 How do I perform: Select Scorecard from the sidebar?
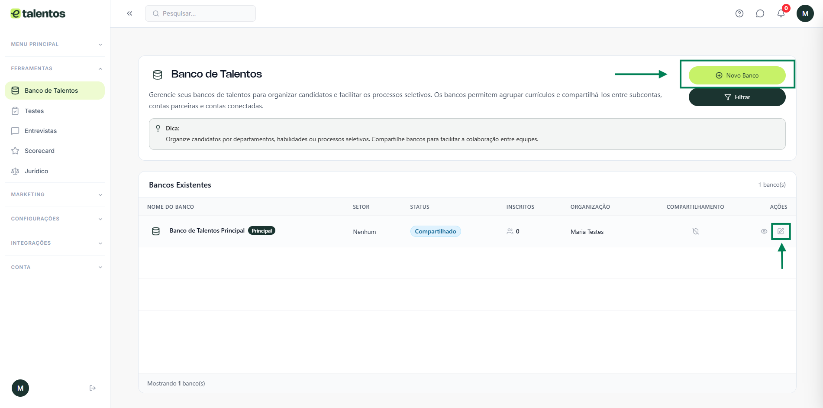point(39,151)
